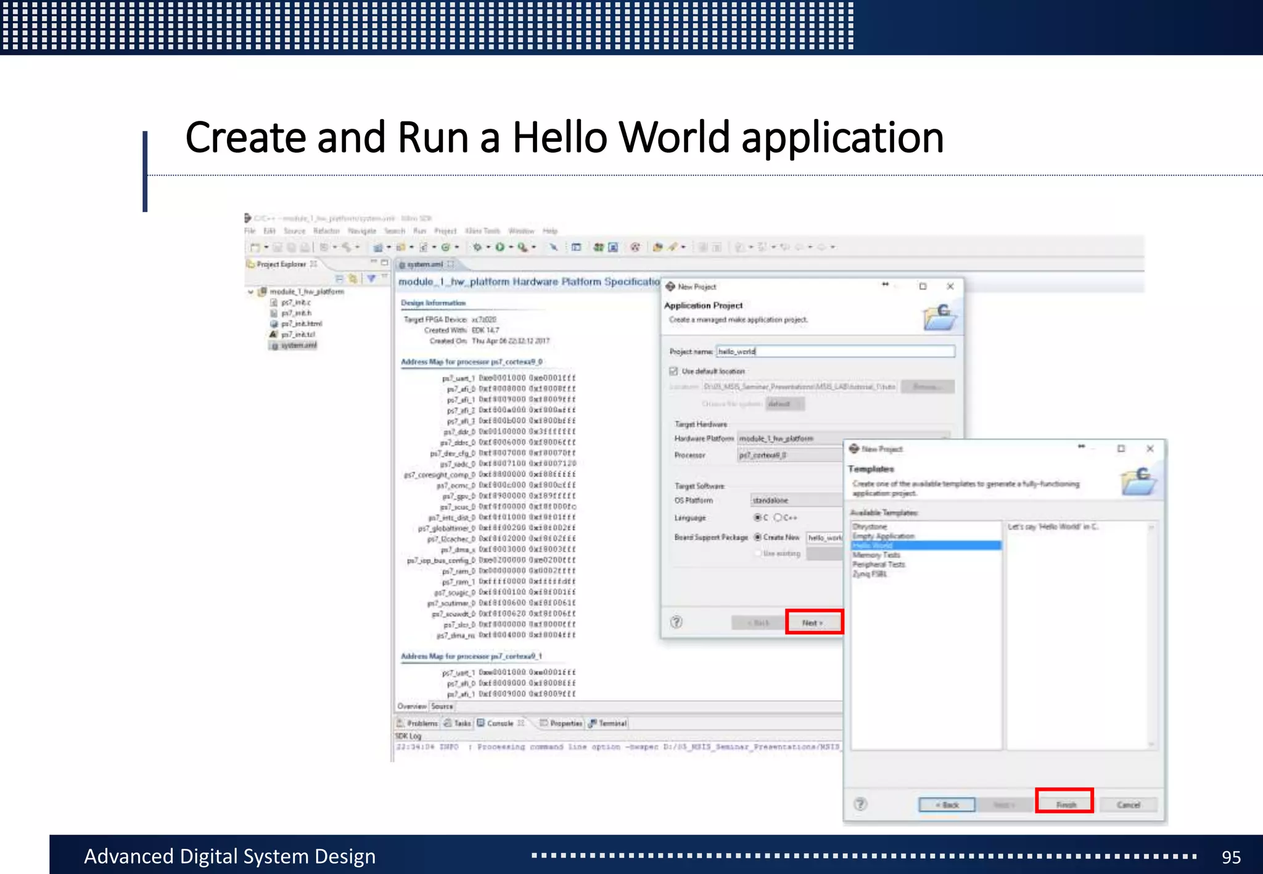Viewport: 1263px width, 874px height.
Task: Click the Debug bug toolbar icon
Action: point(477,247)
